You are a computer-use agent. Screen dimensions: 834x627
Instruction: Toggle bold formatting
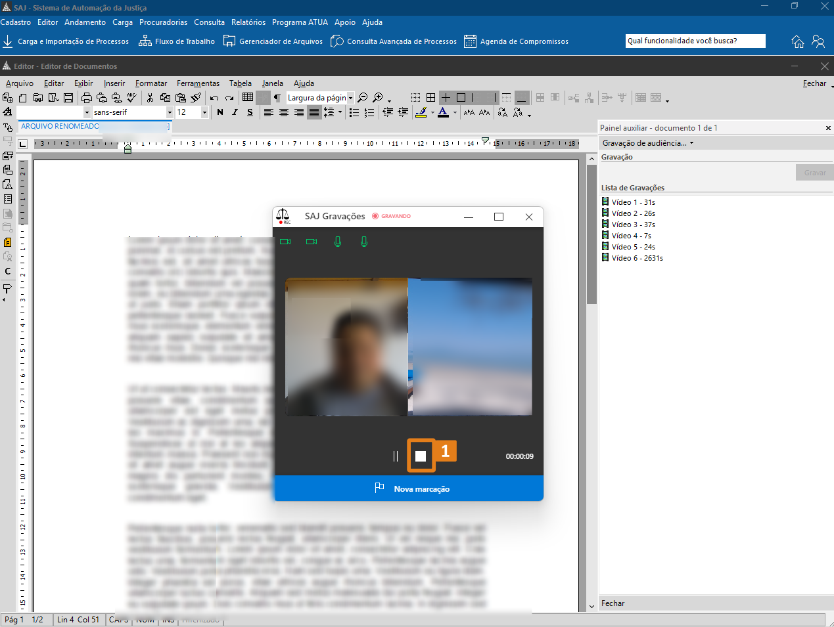tap(220, 112)
